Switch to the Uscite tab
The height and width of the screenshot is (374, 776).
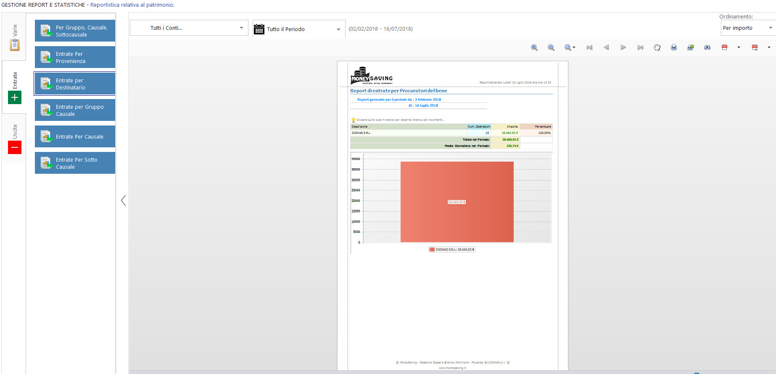tap(15, 139)
